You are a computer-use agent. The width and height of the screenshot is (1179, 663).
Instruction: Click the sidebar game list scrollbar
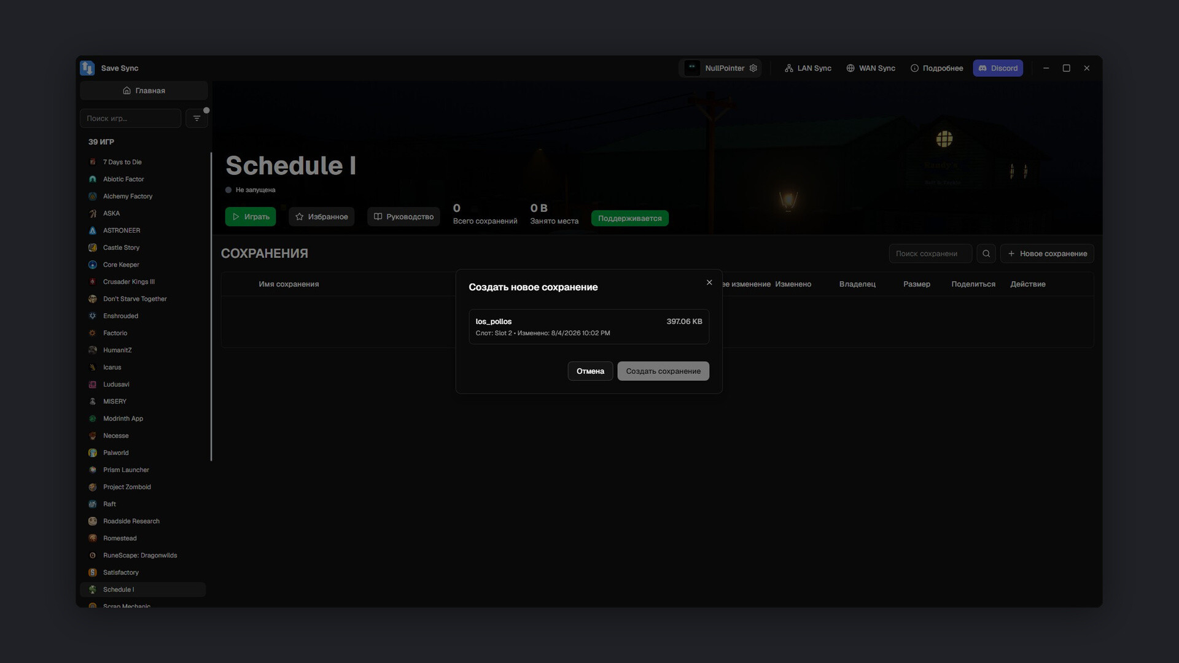tap(211, 306)
